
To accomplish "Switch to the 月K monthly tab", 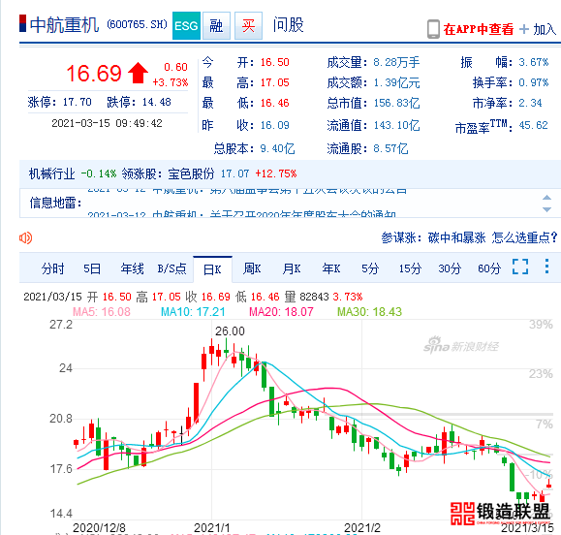I will (x=292, y=268).
